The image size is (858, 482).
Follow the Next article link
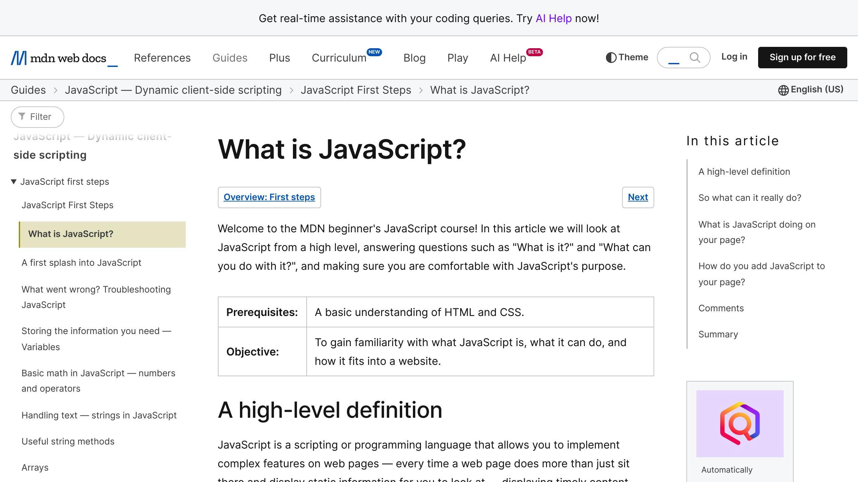point(637,197)
